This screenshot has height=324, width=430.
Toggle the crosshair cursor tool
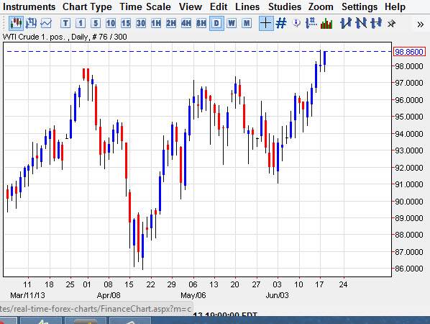click(x=266, y=23)
